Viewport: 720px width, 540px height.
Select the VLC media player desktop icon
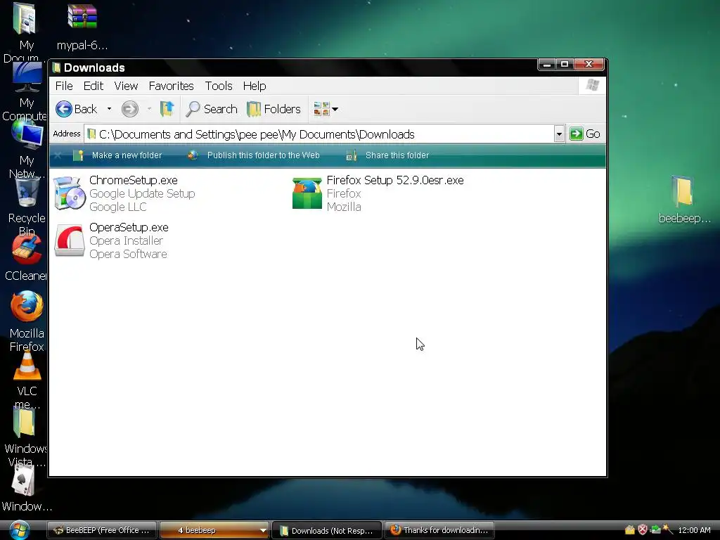pos(27,365)
